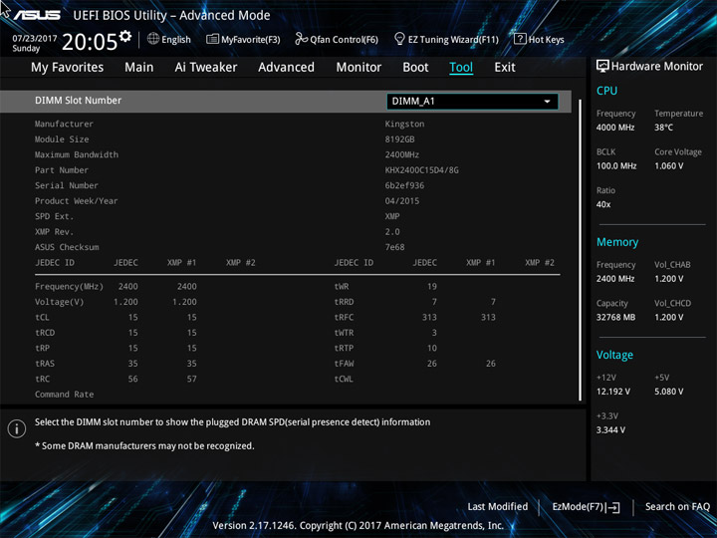The width and height of the screenshot is (717, 538).
Task: Open the DIMM Slot Number dropdown
Action: pyautogui.click(x=472, y=101)
